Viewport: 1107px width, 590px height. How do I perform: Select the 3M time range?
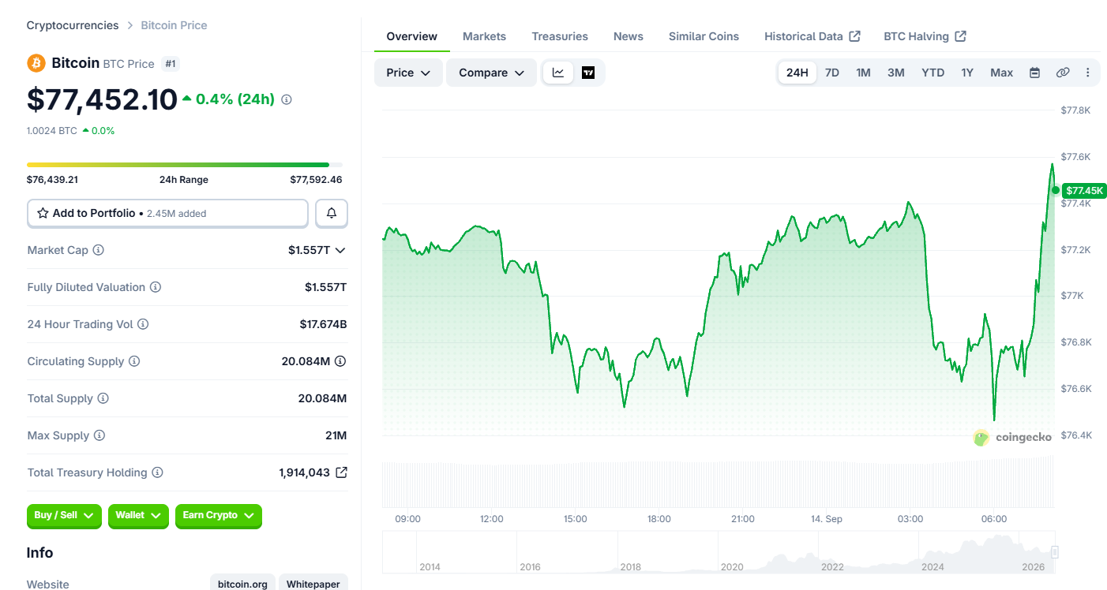[895, 73]
